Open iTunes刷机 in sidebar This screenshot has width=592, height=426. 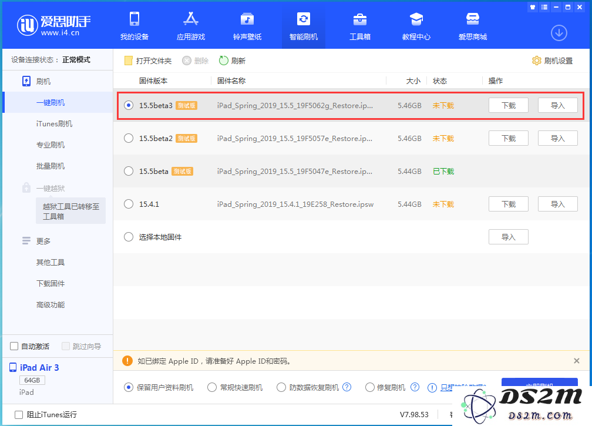pyautogui.click(x=55, y=123)
